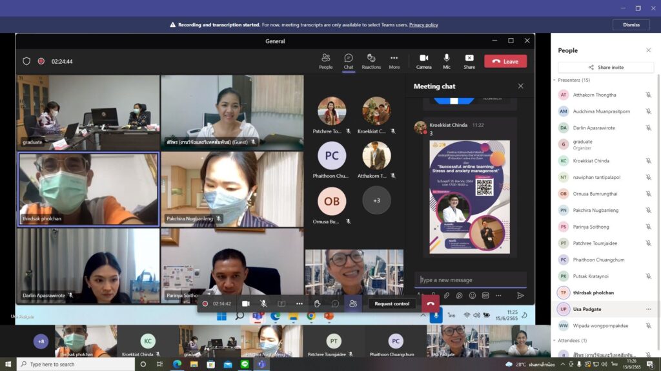
Task: Leave the meeting
Action: tap(505, 61)
